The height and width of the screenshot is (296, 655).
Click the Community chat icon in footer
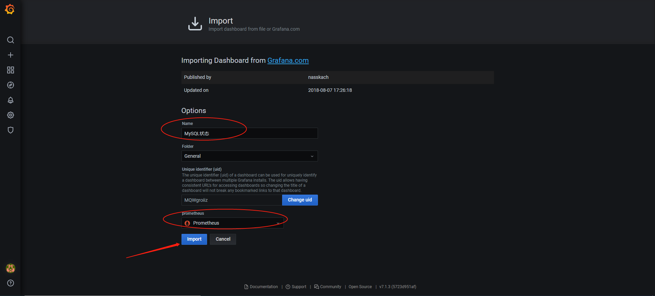pos(317,287)
